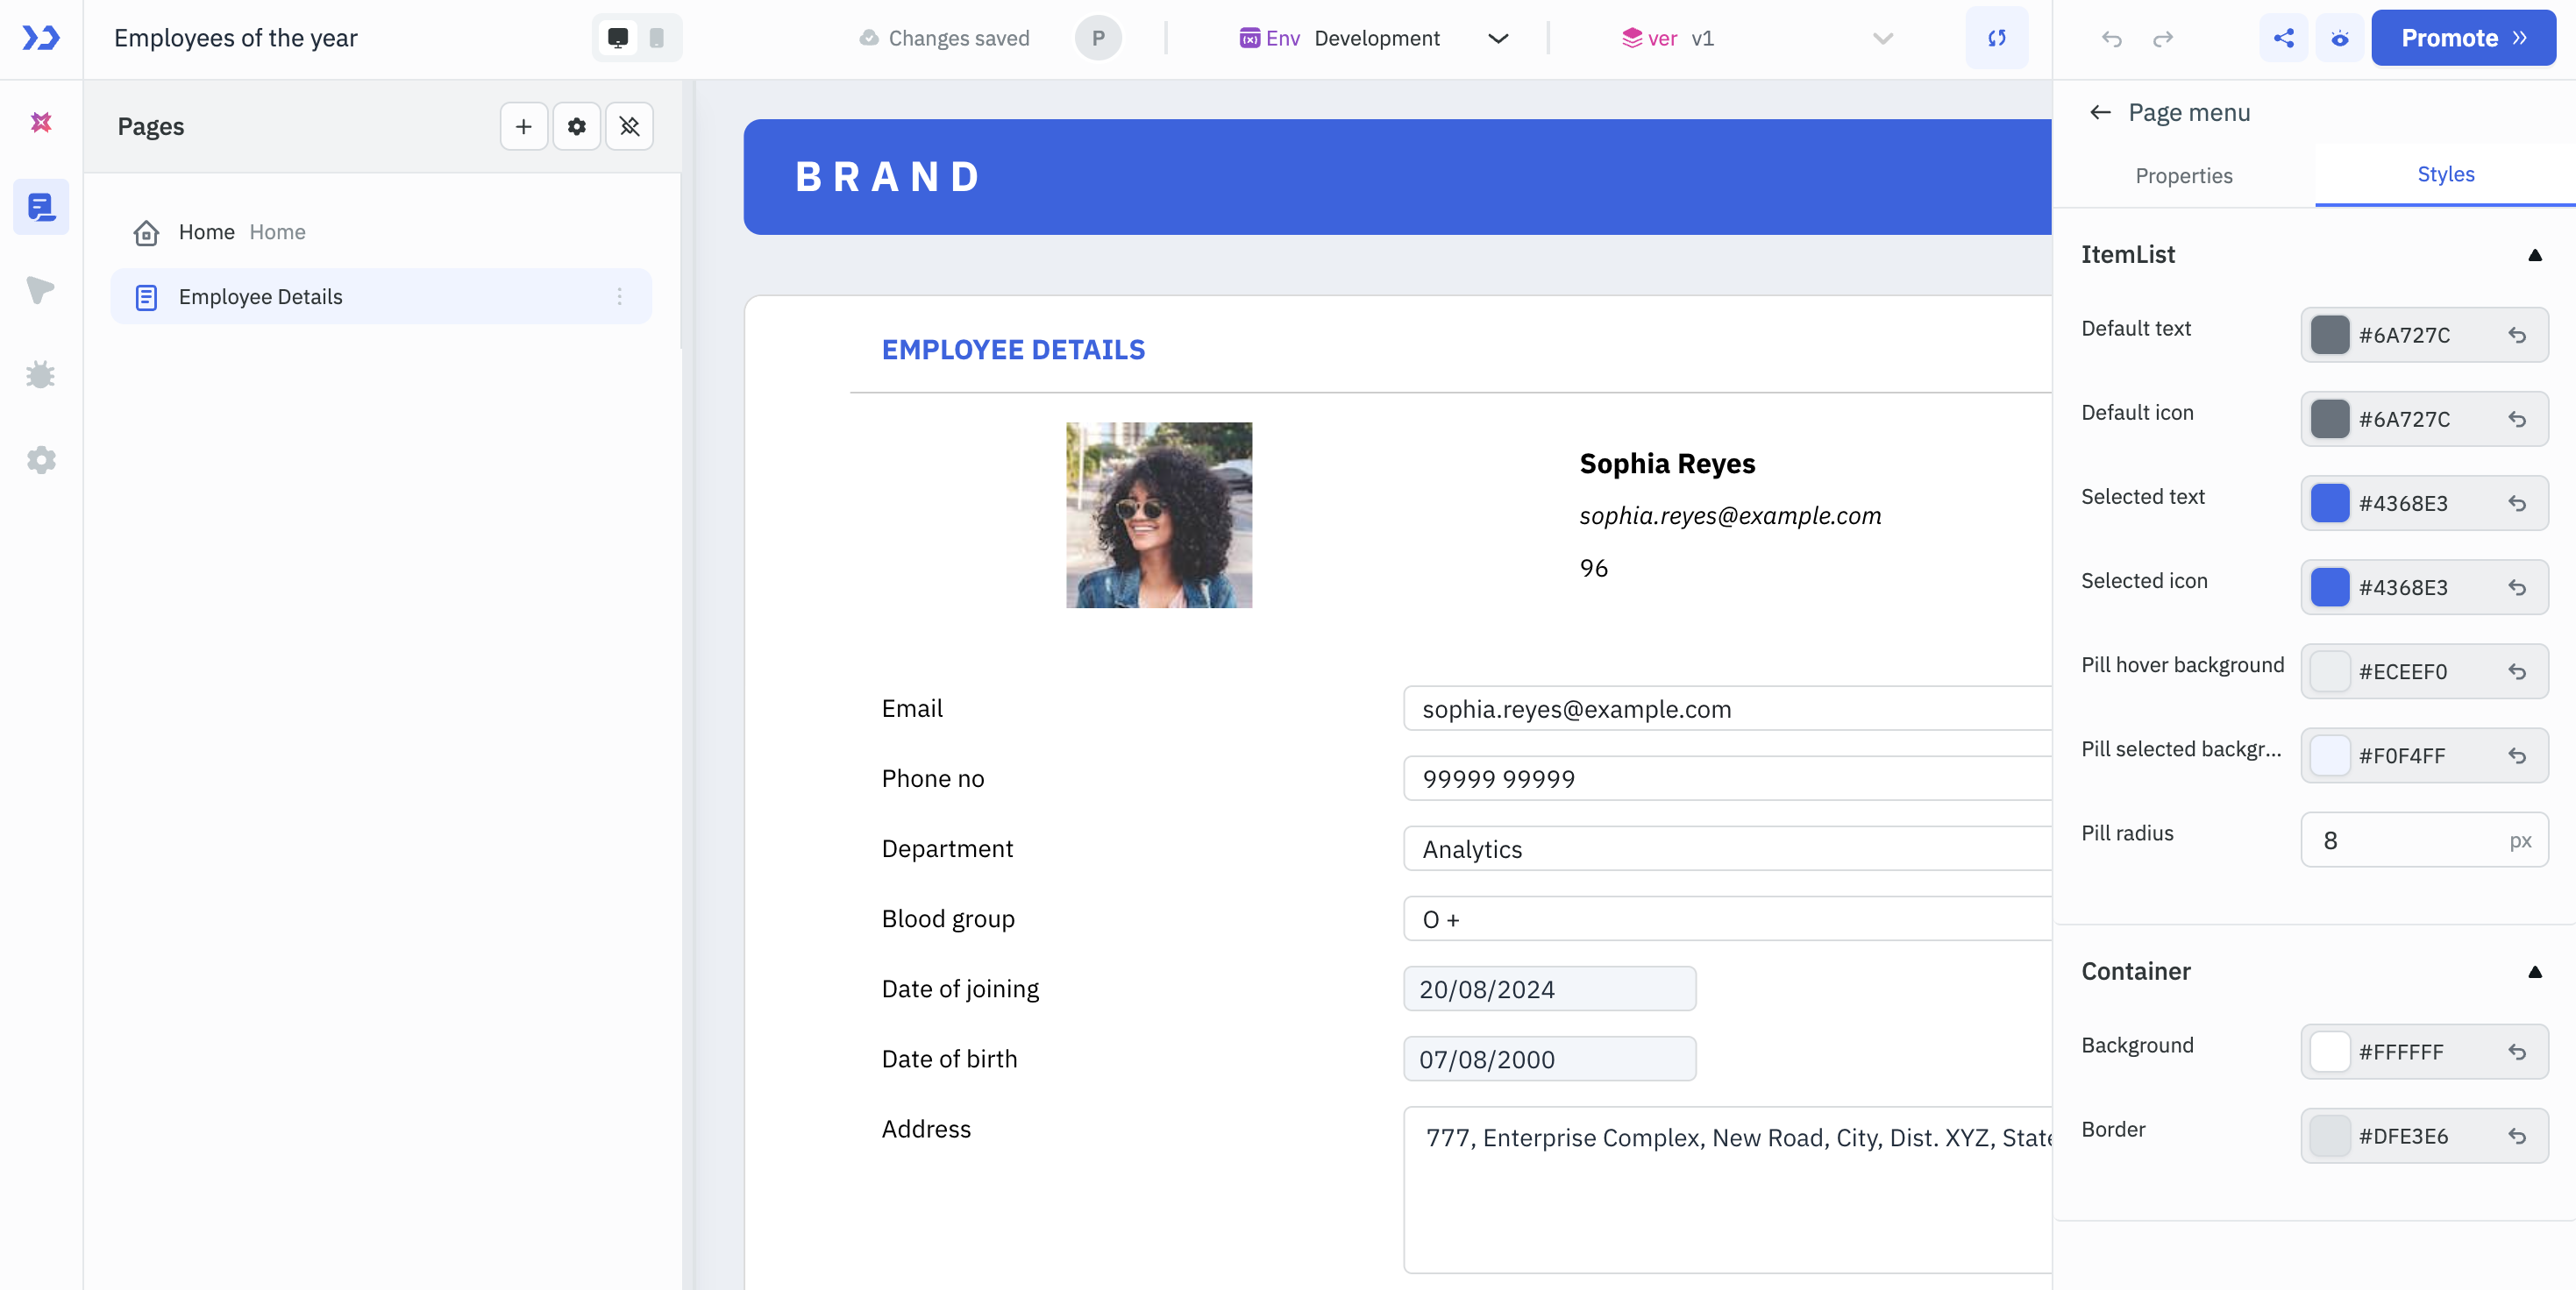Click the EMPLOYEE DETAILS heading
The width and height of the screenshot is (2576, 1290).
1013,350
